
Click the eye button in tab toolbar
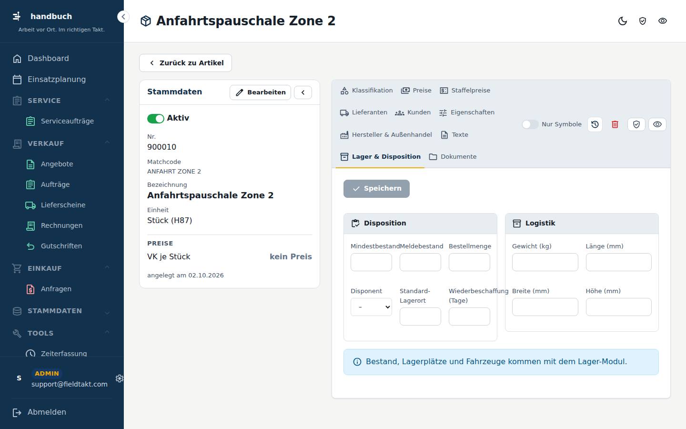pos(657,124)
